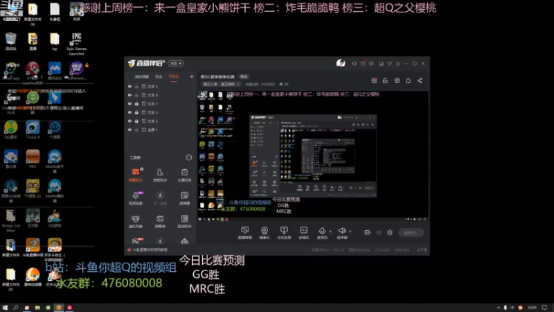The image size is (554, 312).
Task: Open the hamburger menu in title bar
Action: (397, 64)
